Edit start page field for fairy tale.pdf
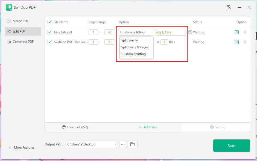Viewport: 257px width, 161px height. [94, 32]
